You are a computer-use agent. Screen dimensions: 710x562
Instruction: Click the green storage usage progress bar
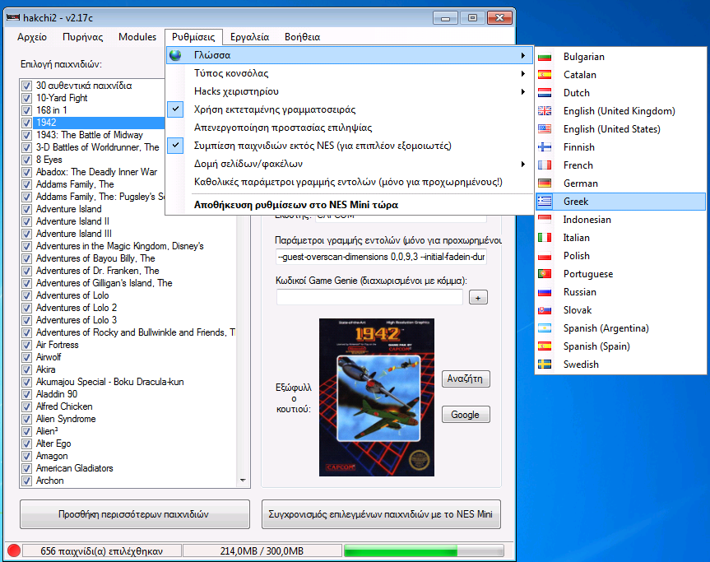(424, 550)
